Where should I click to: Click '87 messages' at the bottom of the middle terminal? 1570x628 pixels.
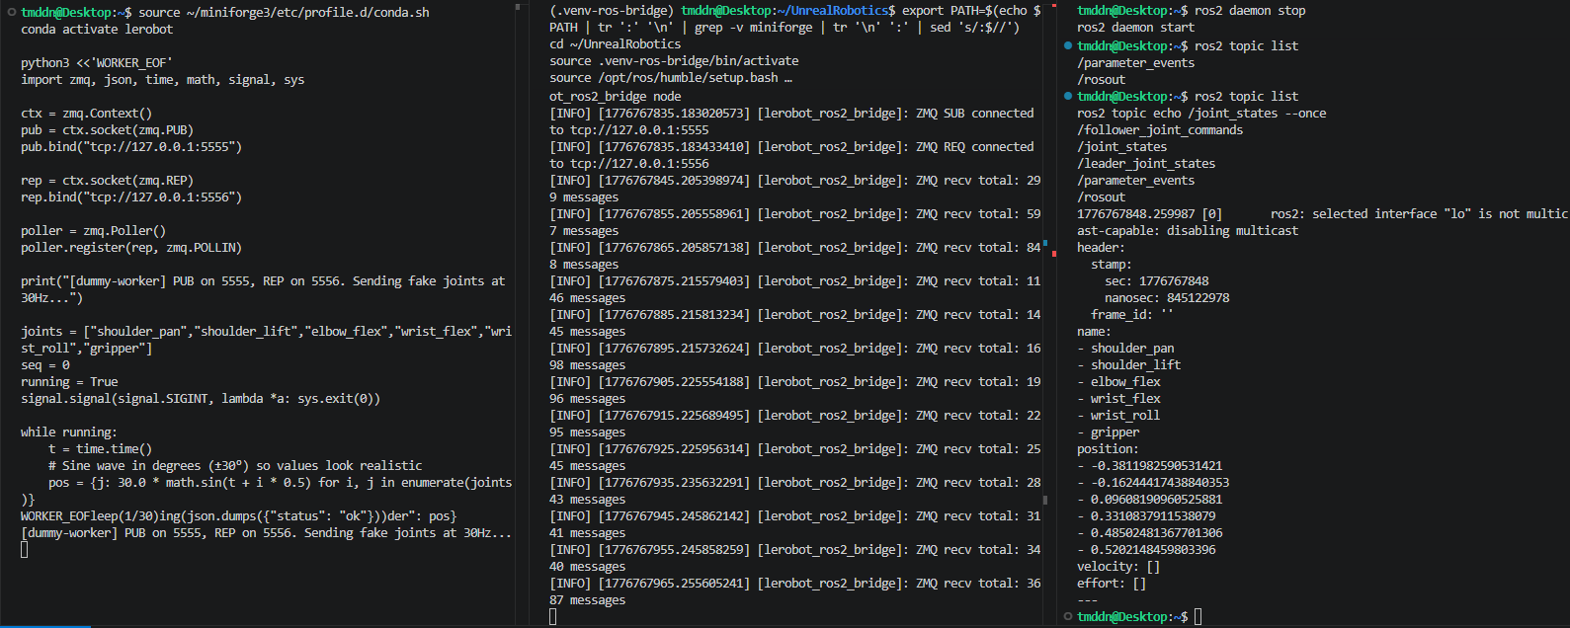tap(588, 599)
